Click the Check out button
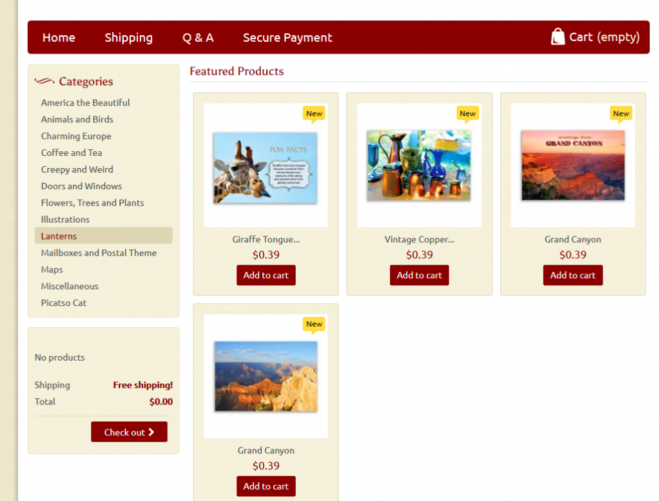This screenshot has height=501, width=660. tap(129, 432)
